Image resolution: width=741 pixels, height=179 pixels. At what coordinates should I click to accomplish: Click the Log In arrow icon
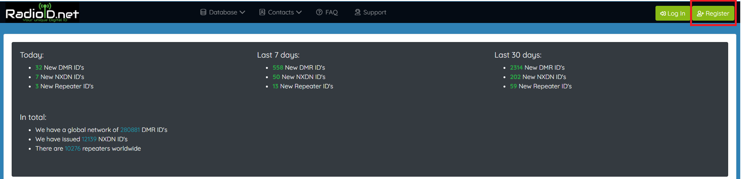pos(663,13)
